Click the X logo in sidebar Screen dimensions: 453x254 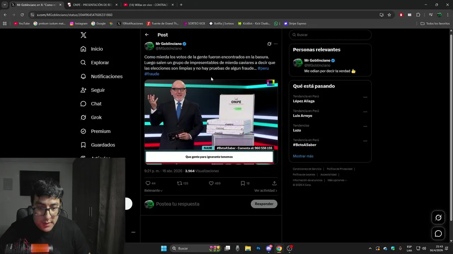[x=84, y=35]
